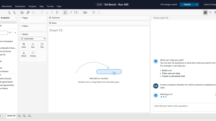Click the 'All changes saved' status
This screenshot has width=216, height=121.
[x=169, y=4]
